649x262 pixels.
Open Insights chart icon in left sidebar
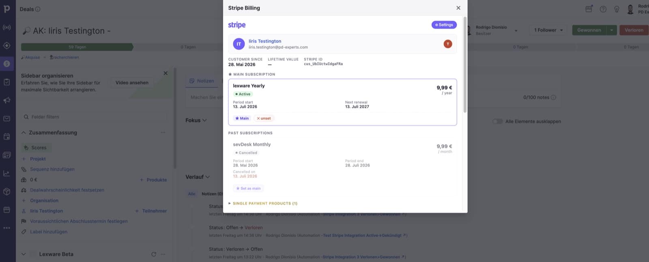(x=7, y=173)
